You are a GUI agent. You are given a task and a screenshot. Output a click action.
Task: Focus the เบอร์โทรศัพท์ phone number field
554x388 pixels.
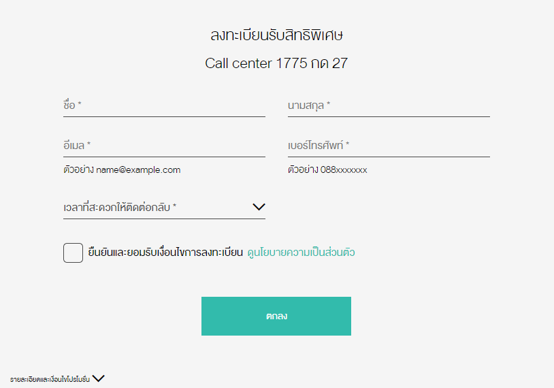click(389, 146)
